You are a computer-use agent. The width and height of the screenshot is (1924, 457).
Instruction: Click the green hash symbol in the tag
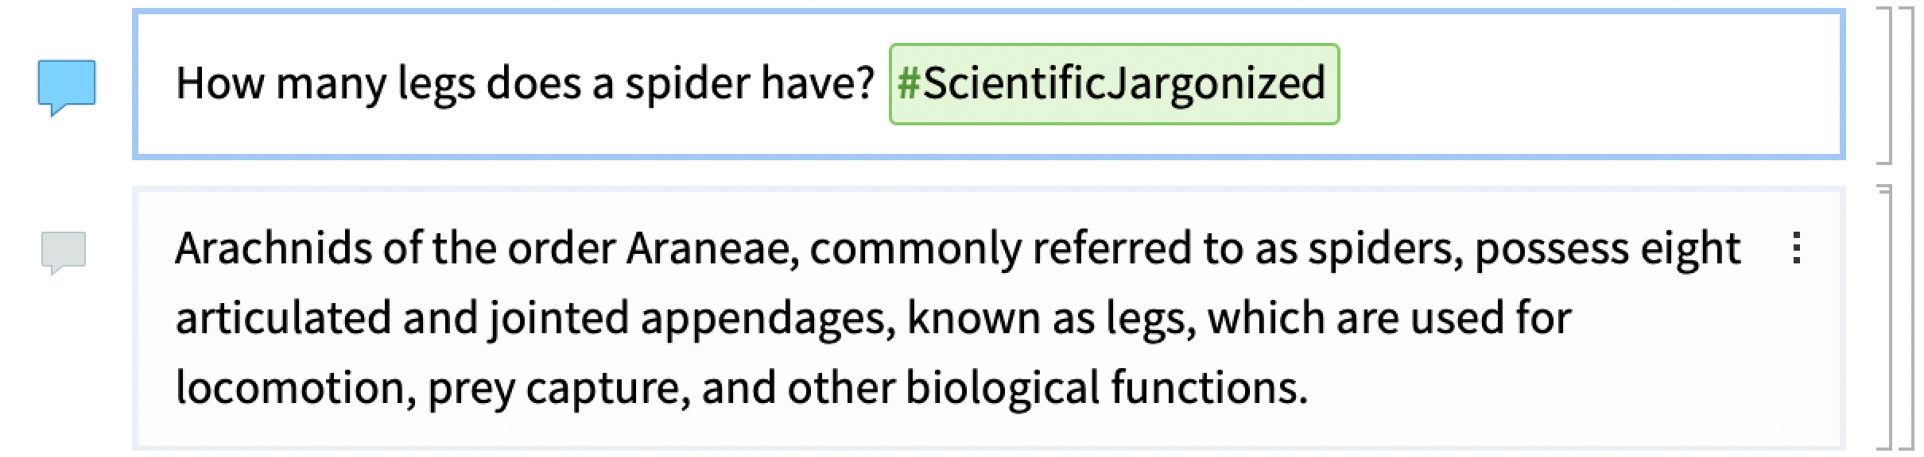[909, 83]
